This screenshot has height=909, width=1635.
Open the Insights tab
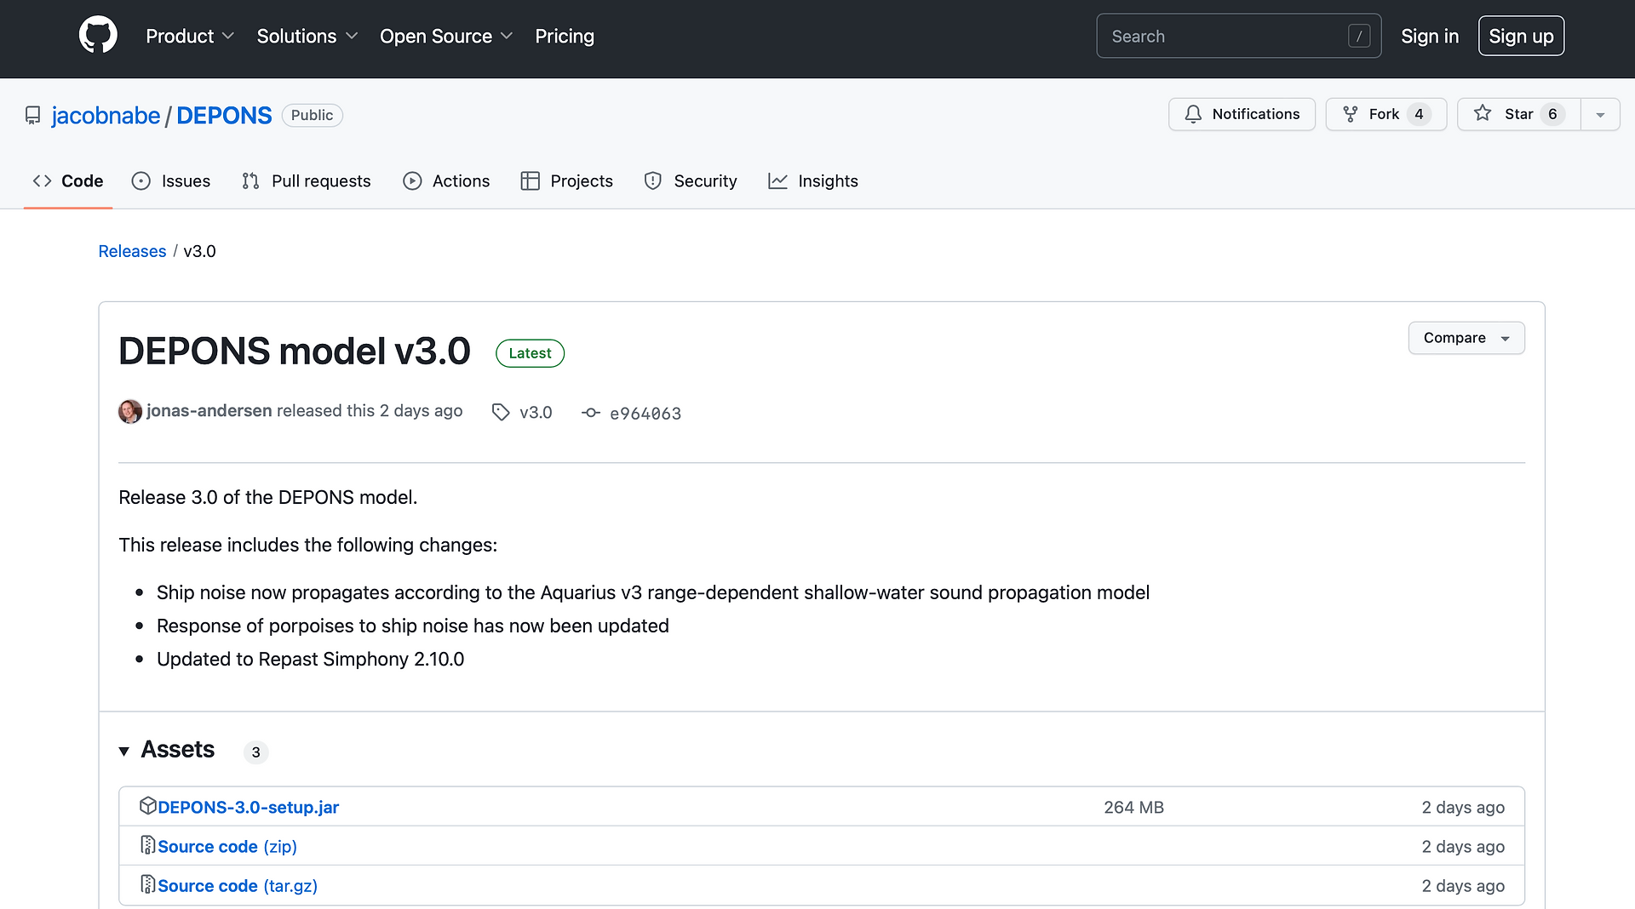pyautogui.click(x=813, y=180)
